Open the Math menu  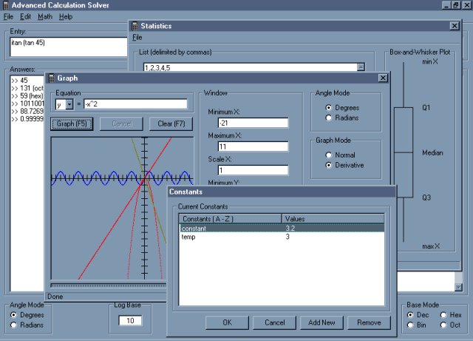(x=45, y=16)
